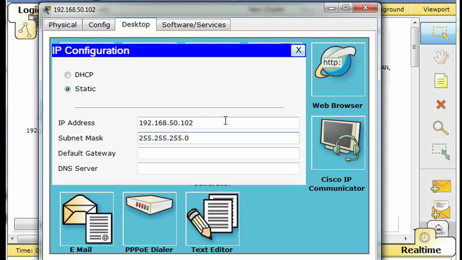Viewport: 462px width, 260px height.
Task: Close the IP Configuration panel
Action: (298, 51)
